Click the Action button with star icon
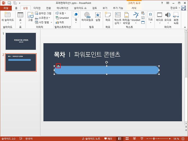 tap(98, 17)
